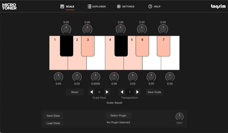
Task: Toggle white key number 5
Action: [x=133, y=63]
